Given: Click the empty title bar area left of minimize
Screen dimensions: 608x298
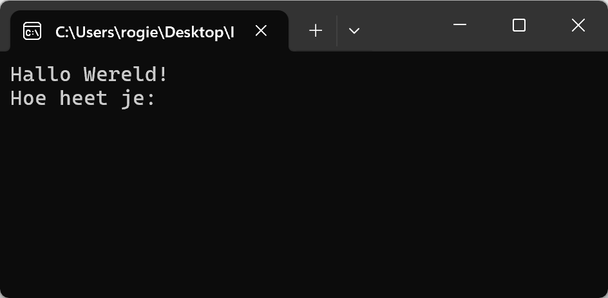Looking at the screenshot, I should 403,26.
